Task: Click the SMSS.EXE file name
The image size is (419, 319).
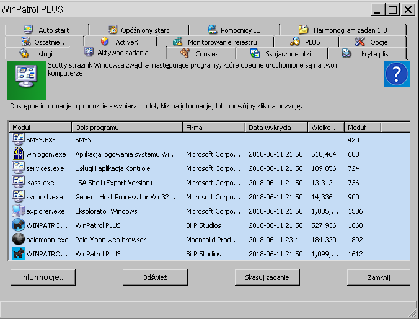Action: pyautogui.click(x=41, y=140)
